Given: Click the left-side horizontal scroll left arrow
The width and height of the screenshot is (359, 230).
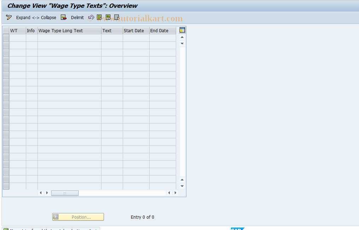Looking at the screenshot, I should pyautogui.click(x=41, y=193).
